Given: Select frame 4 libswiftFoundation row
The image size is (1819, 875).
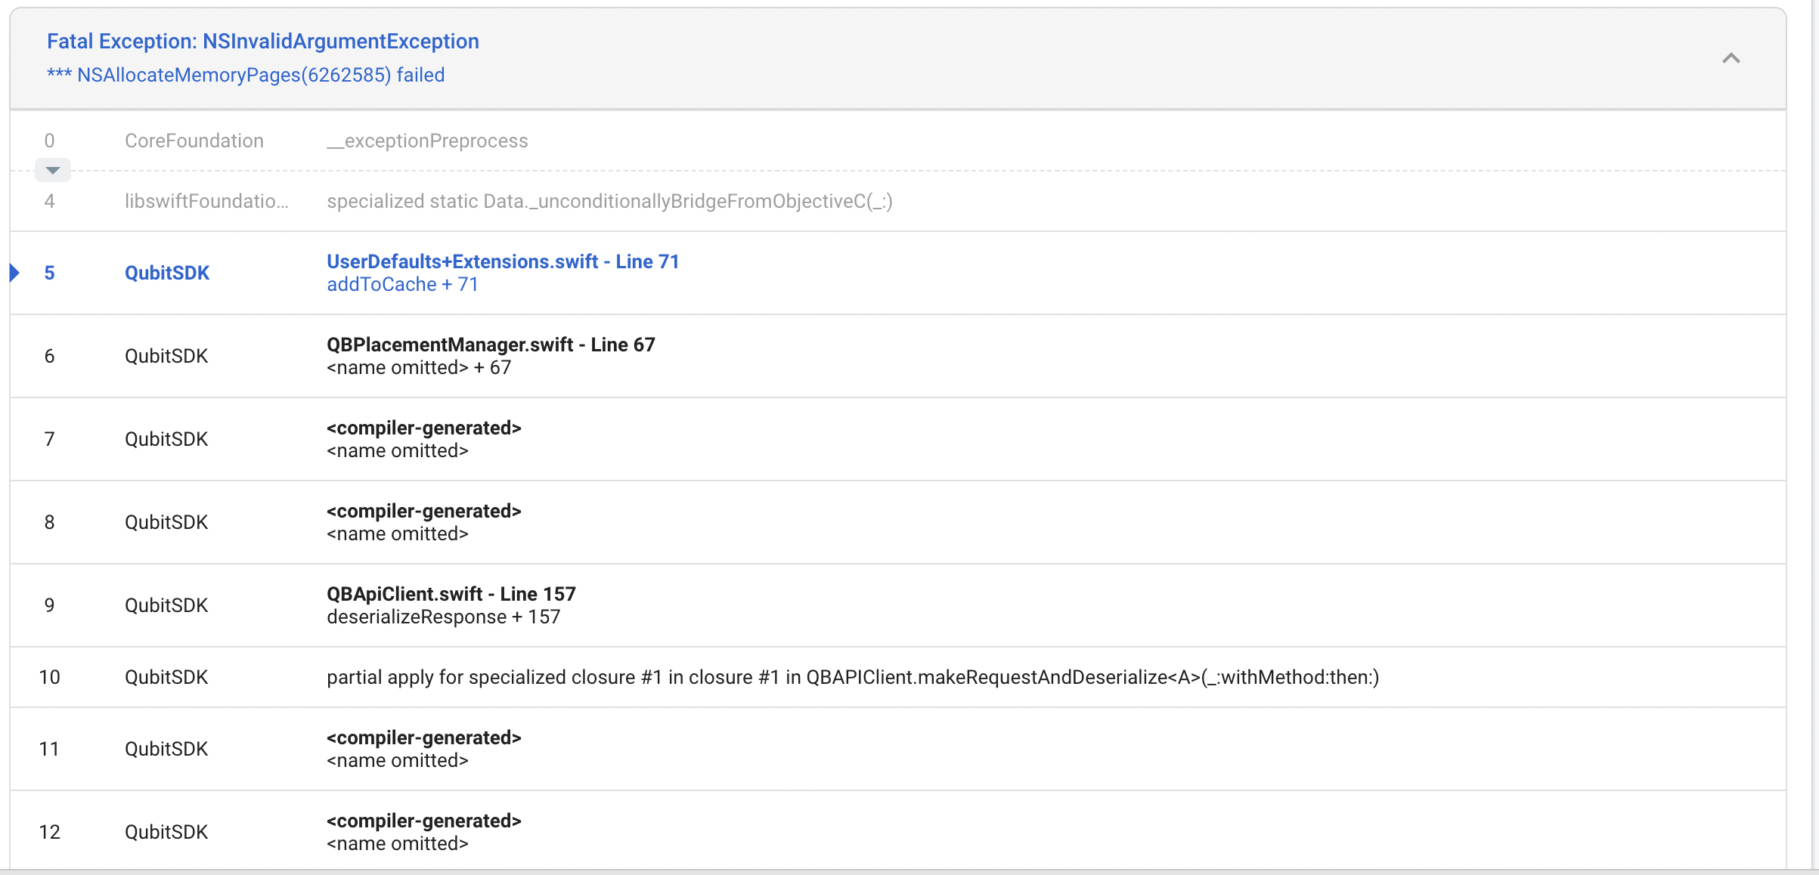Looking at the screenshot, I should pyautogui.click(x=898, y=201).
